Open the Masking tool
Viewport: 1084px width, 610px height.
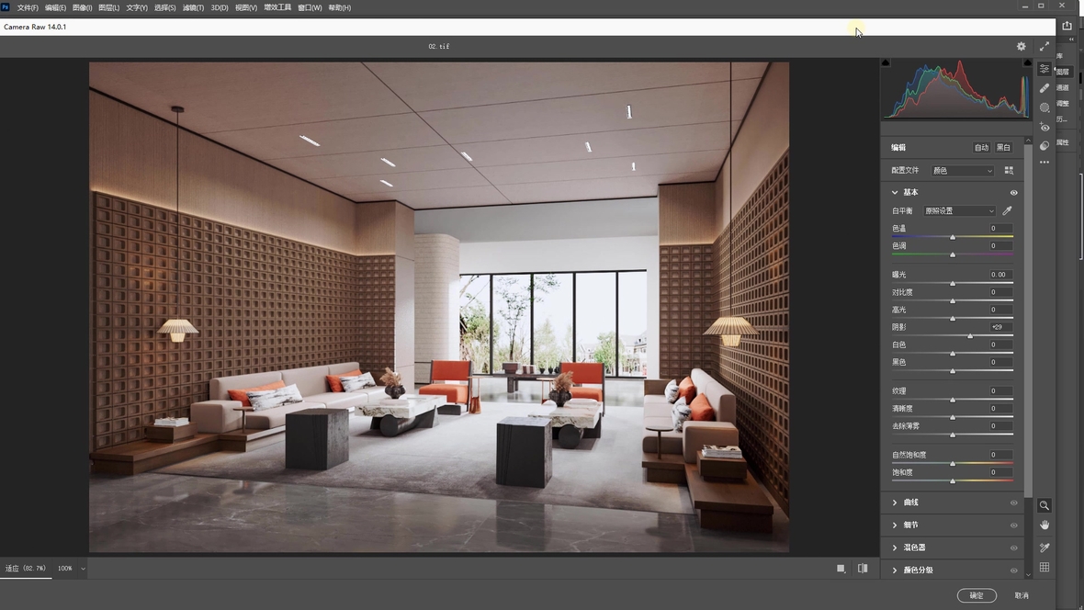[x=1044, y=107]
